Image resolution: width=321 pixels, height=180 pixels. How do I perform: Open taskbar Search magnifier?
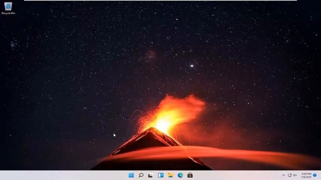141,175
